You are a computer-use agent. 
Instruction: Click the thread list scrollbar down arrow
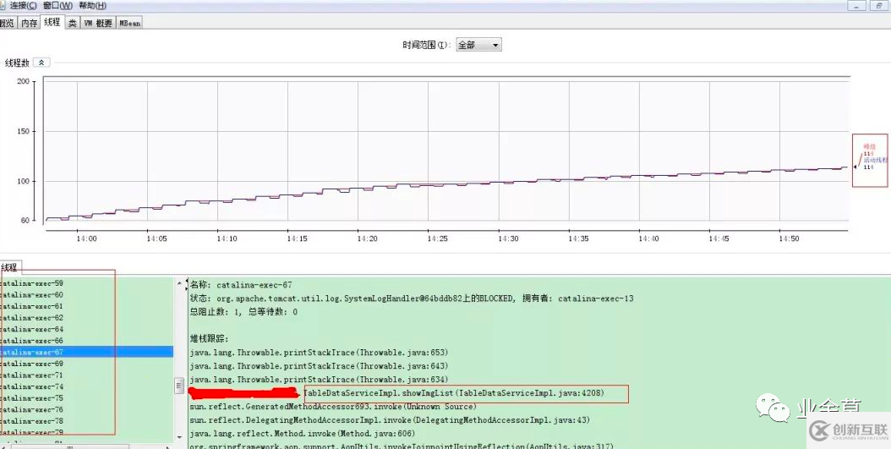(x=179, y=439)
